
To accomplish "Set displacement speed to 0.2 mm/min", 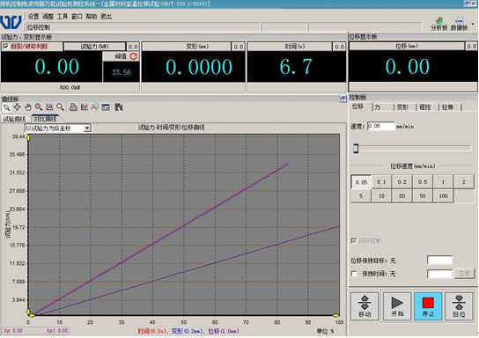I will point(402,182).
